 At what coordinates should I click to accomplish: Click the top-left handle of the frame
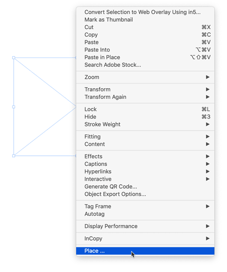coord(14,58)
